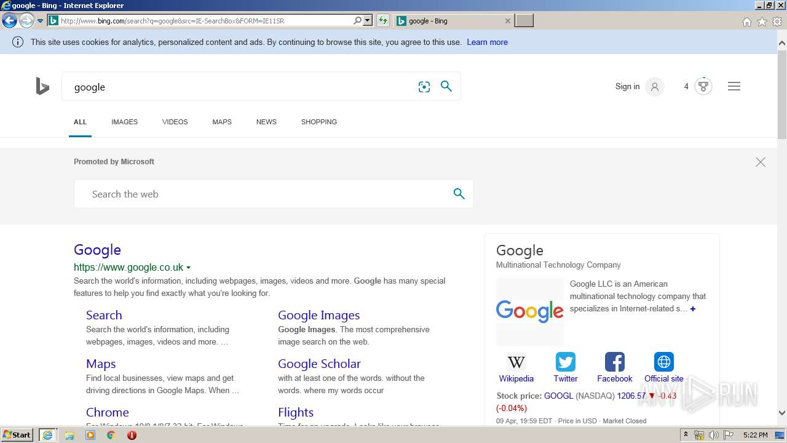Open the file explorer taskbar icon

(69, 435)
